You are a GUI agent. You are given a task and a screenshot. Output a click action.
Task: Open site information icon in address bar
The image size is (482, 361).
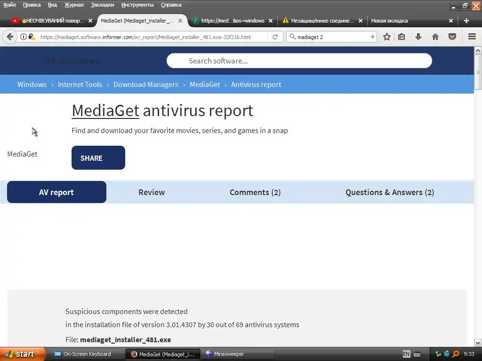(24, 37)
